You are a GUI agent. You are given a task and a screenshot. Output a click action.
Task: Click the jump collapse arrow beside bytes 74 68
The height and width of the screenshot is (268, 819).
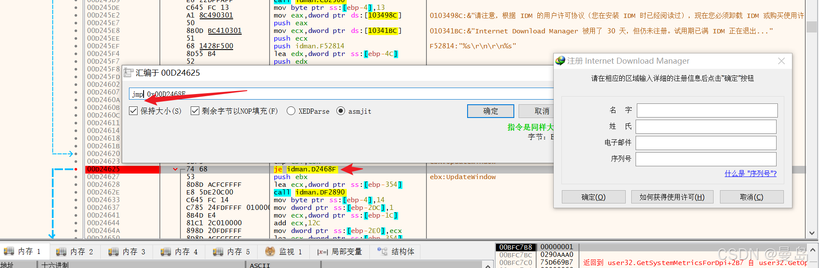point(175,169)
